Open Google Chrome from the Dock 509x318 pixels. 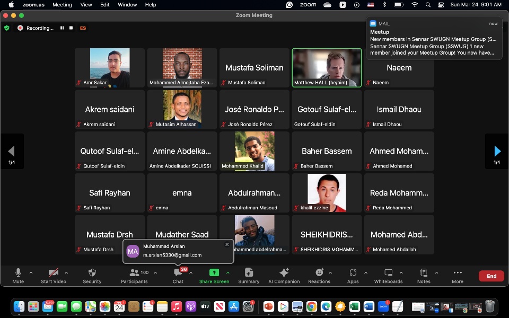click(312, 306)
